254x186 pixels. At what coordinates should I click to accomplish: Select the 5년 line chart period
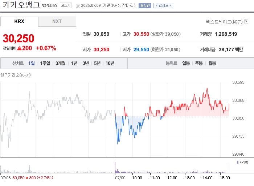pos(97,63)
